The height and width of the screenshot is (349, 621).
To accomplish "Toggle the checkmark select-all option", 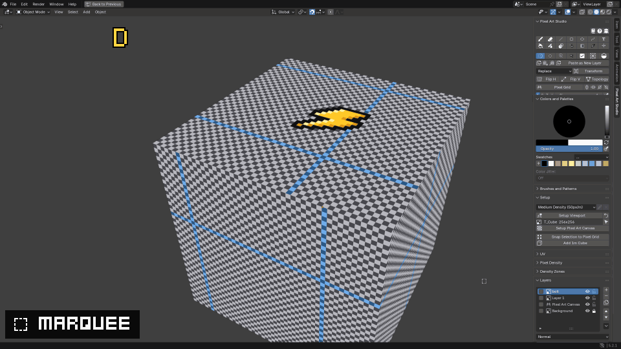I will [582, 56].
